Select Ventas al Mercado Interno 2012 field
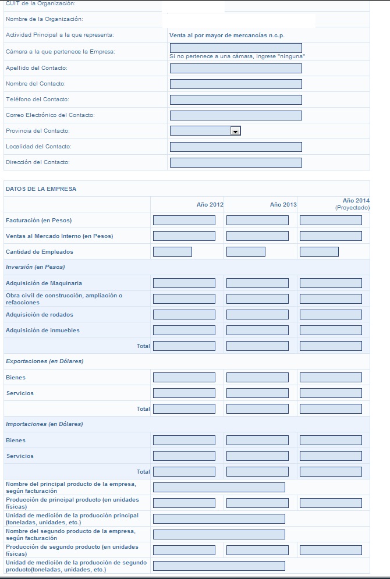 coord(185,236)
